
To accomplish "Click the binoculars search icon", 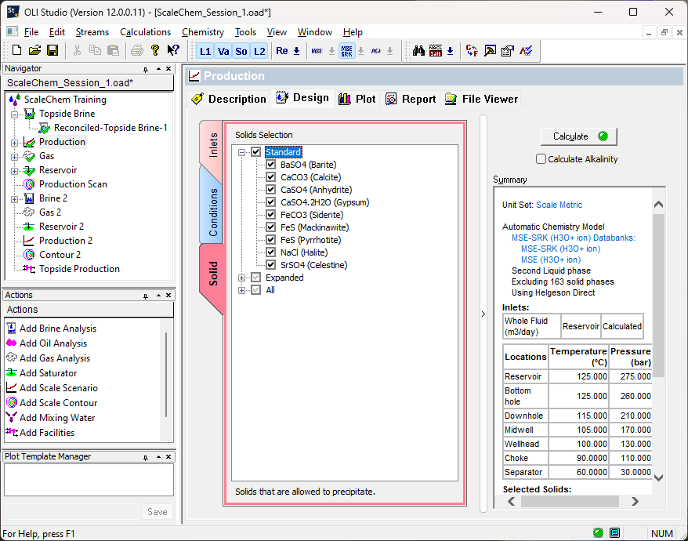I will tap(418, 52).
